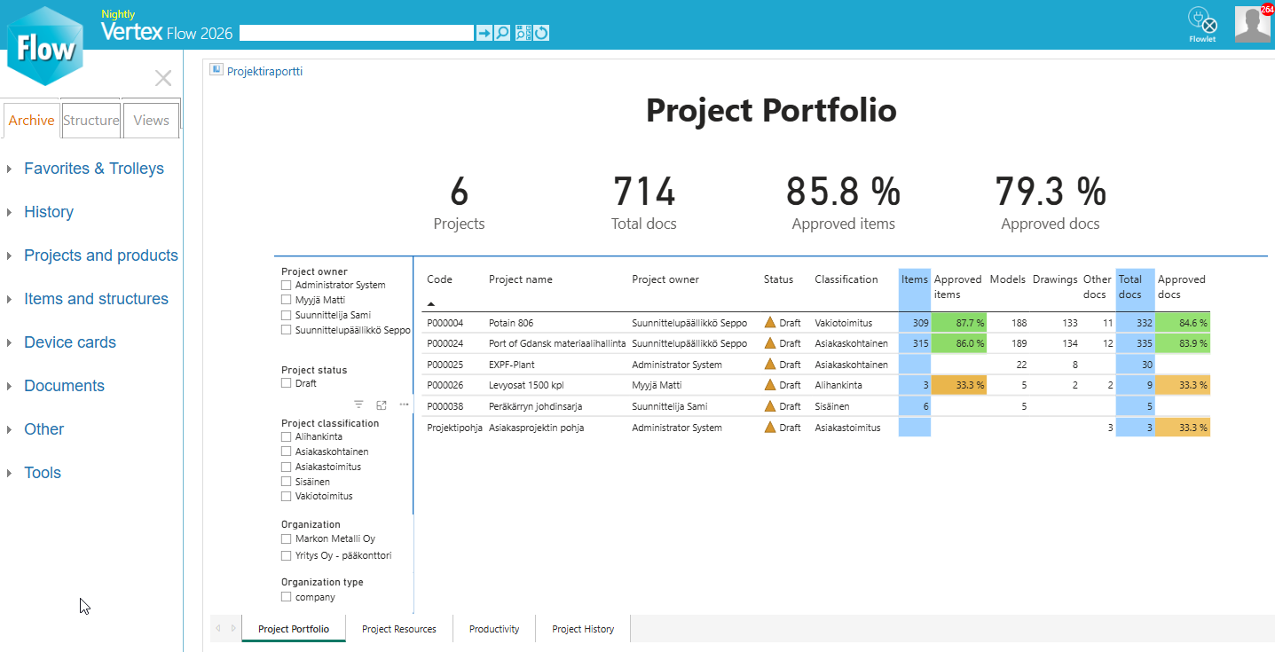This screenshot has width=1275, height=652.
Task: Open more options via the ellipsis icon
Action: click(404, 404)
